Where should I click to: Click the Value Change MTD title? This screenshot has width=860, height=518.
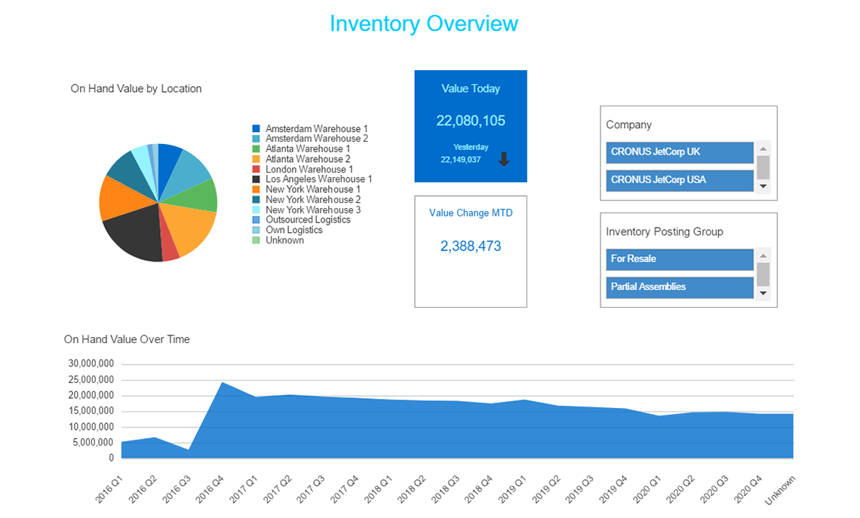[471, 213]
